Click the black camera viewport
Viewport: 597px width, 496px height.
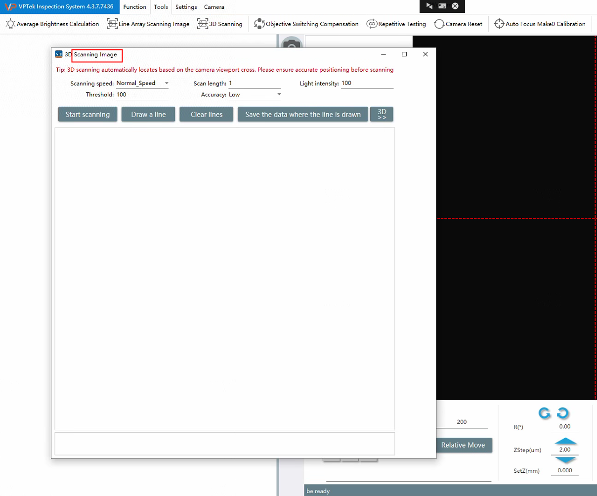click(x=516, y=217)
